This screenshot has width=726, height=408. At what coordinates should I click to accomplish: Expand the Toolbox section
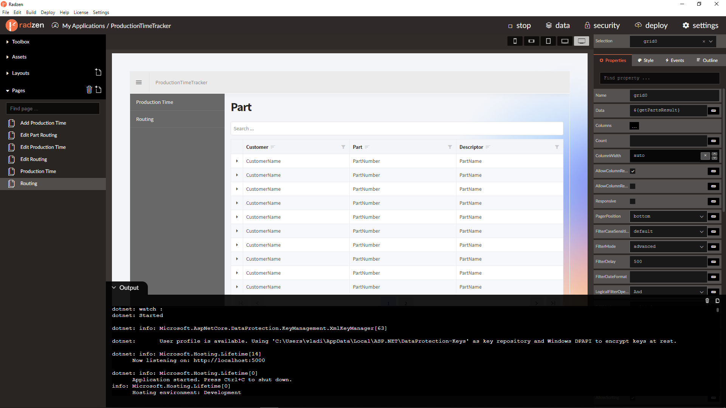point(18,42)
